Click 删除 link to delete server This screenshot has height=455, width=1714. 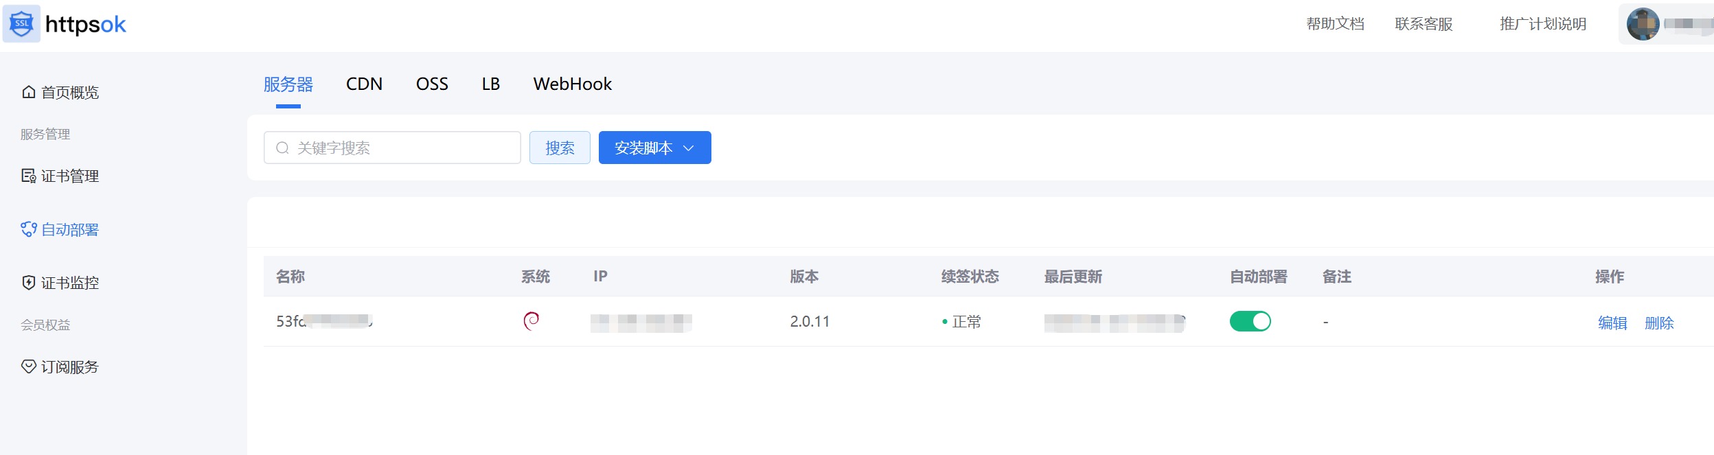1659,323
